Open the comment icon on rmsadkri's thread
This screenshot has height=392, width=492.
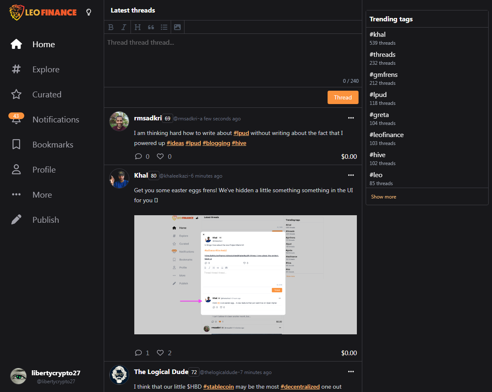click(138, 156)
